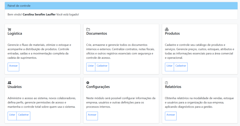Click the Logística card heading

tap(15, 34)
